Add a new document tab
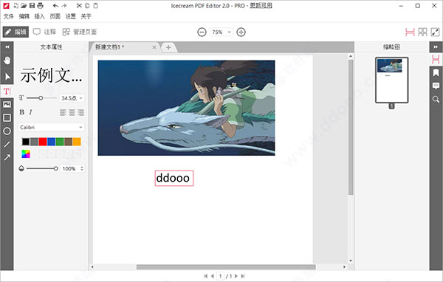This screenshot has width=443, height=282. pyautogui.click(x=168, y=47)
